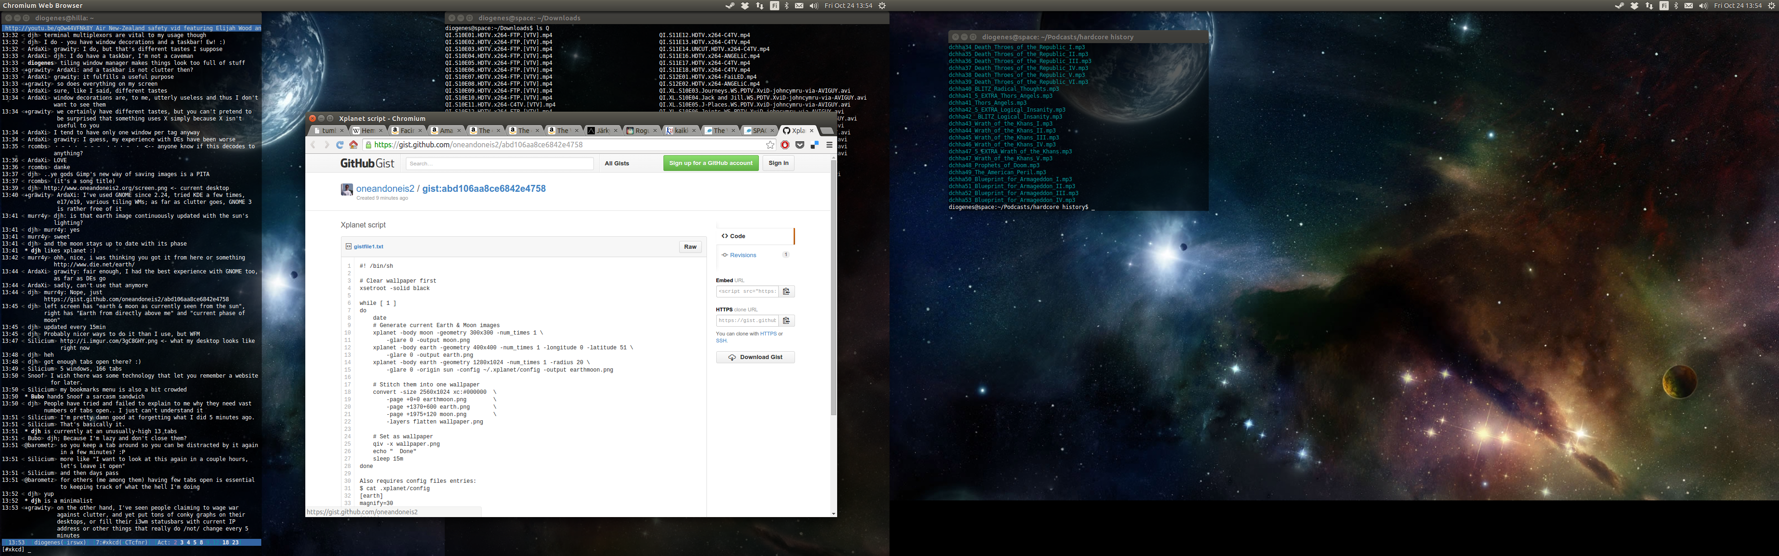Select the Code tab in gist sidebar
The height and width of the screenshot is (556, 1779).
tap(755, 236)
